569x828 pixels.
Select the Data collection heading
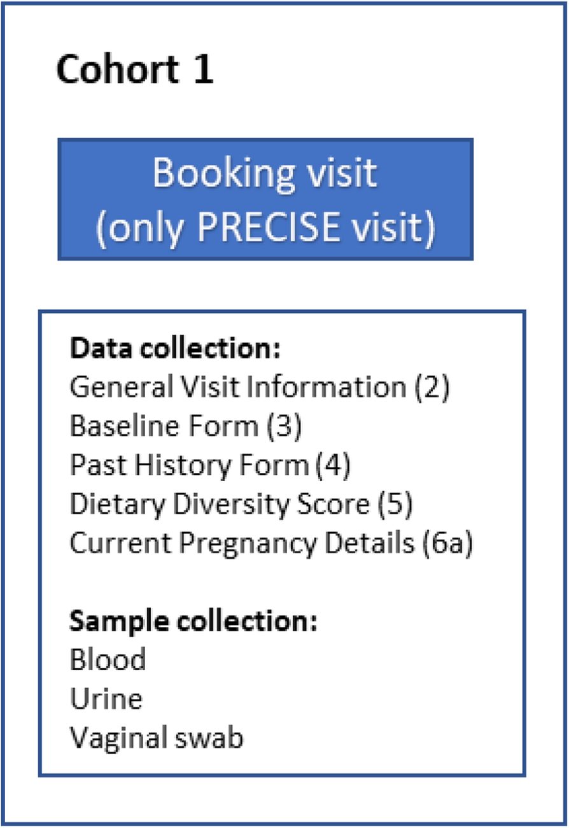tap(175, 349)
